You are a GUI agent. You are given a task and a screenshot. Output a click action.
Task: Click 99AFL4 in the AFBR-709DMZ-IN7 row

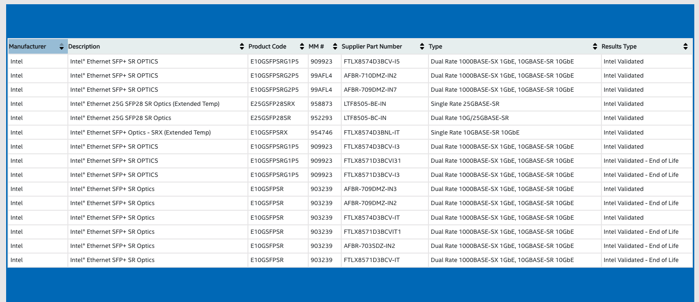tap(321, 89)
